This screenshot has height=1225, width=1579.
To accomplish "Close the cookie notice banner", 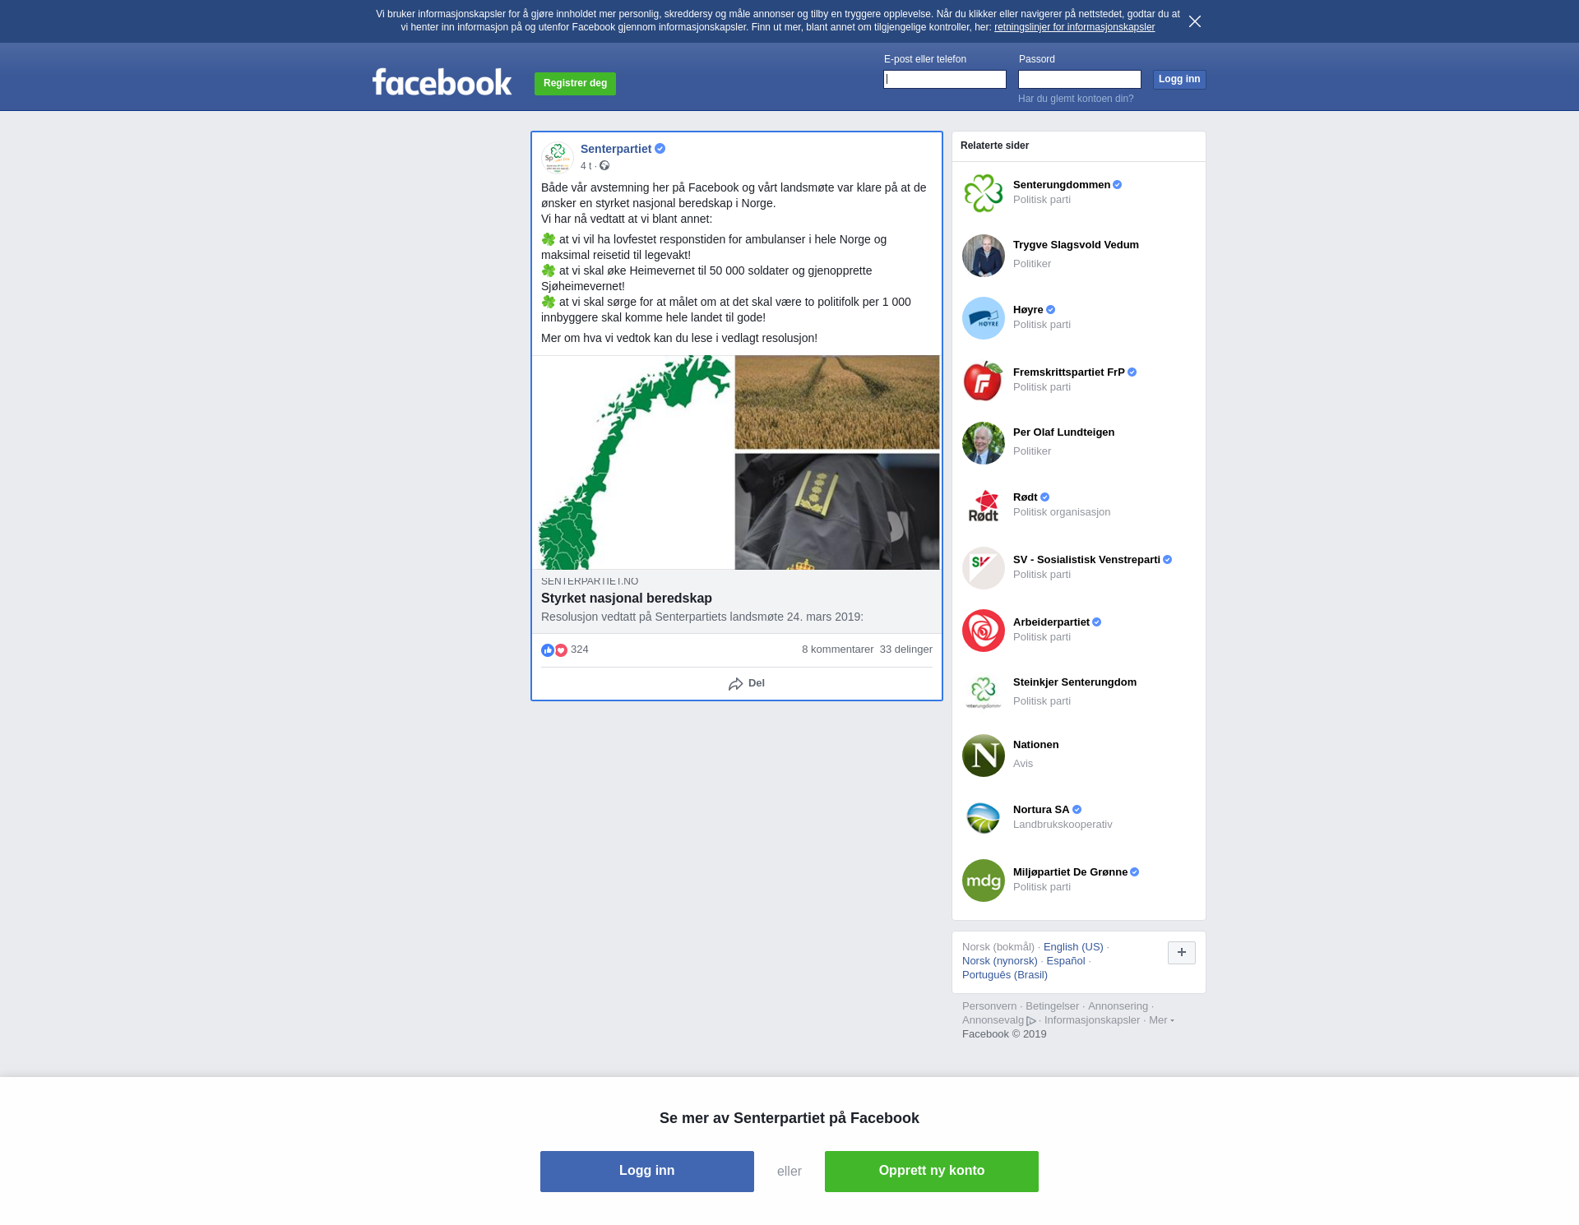I will coord(1195,21).
